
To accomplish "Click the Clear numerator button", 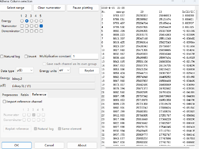I will coord(49,8).
